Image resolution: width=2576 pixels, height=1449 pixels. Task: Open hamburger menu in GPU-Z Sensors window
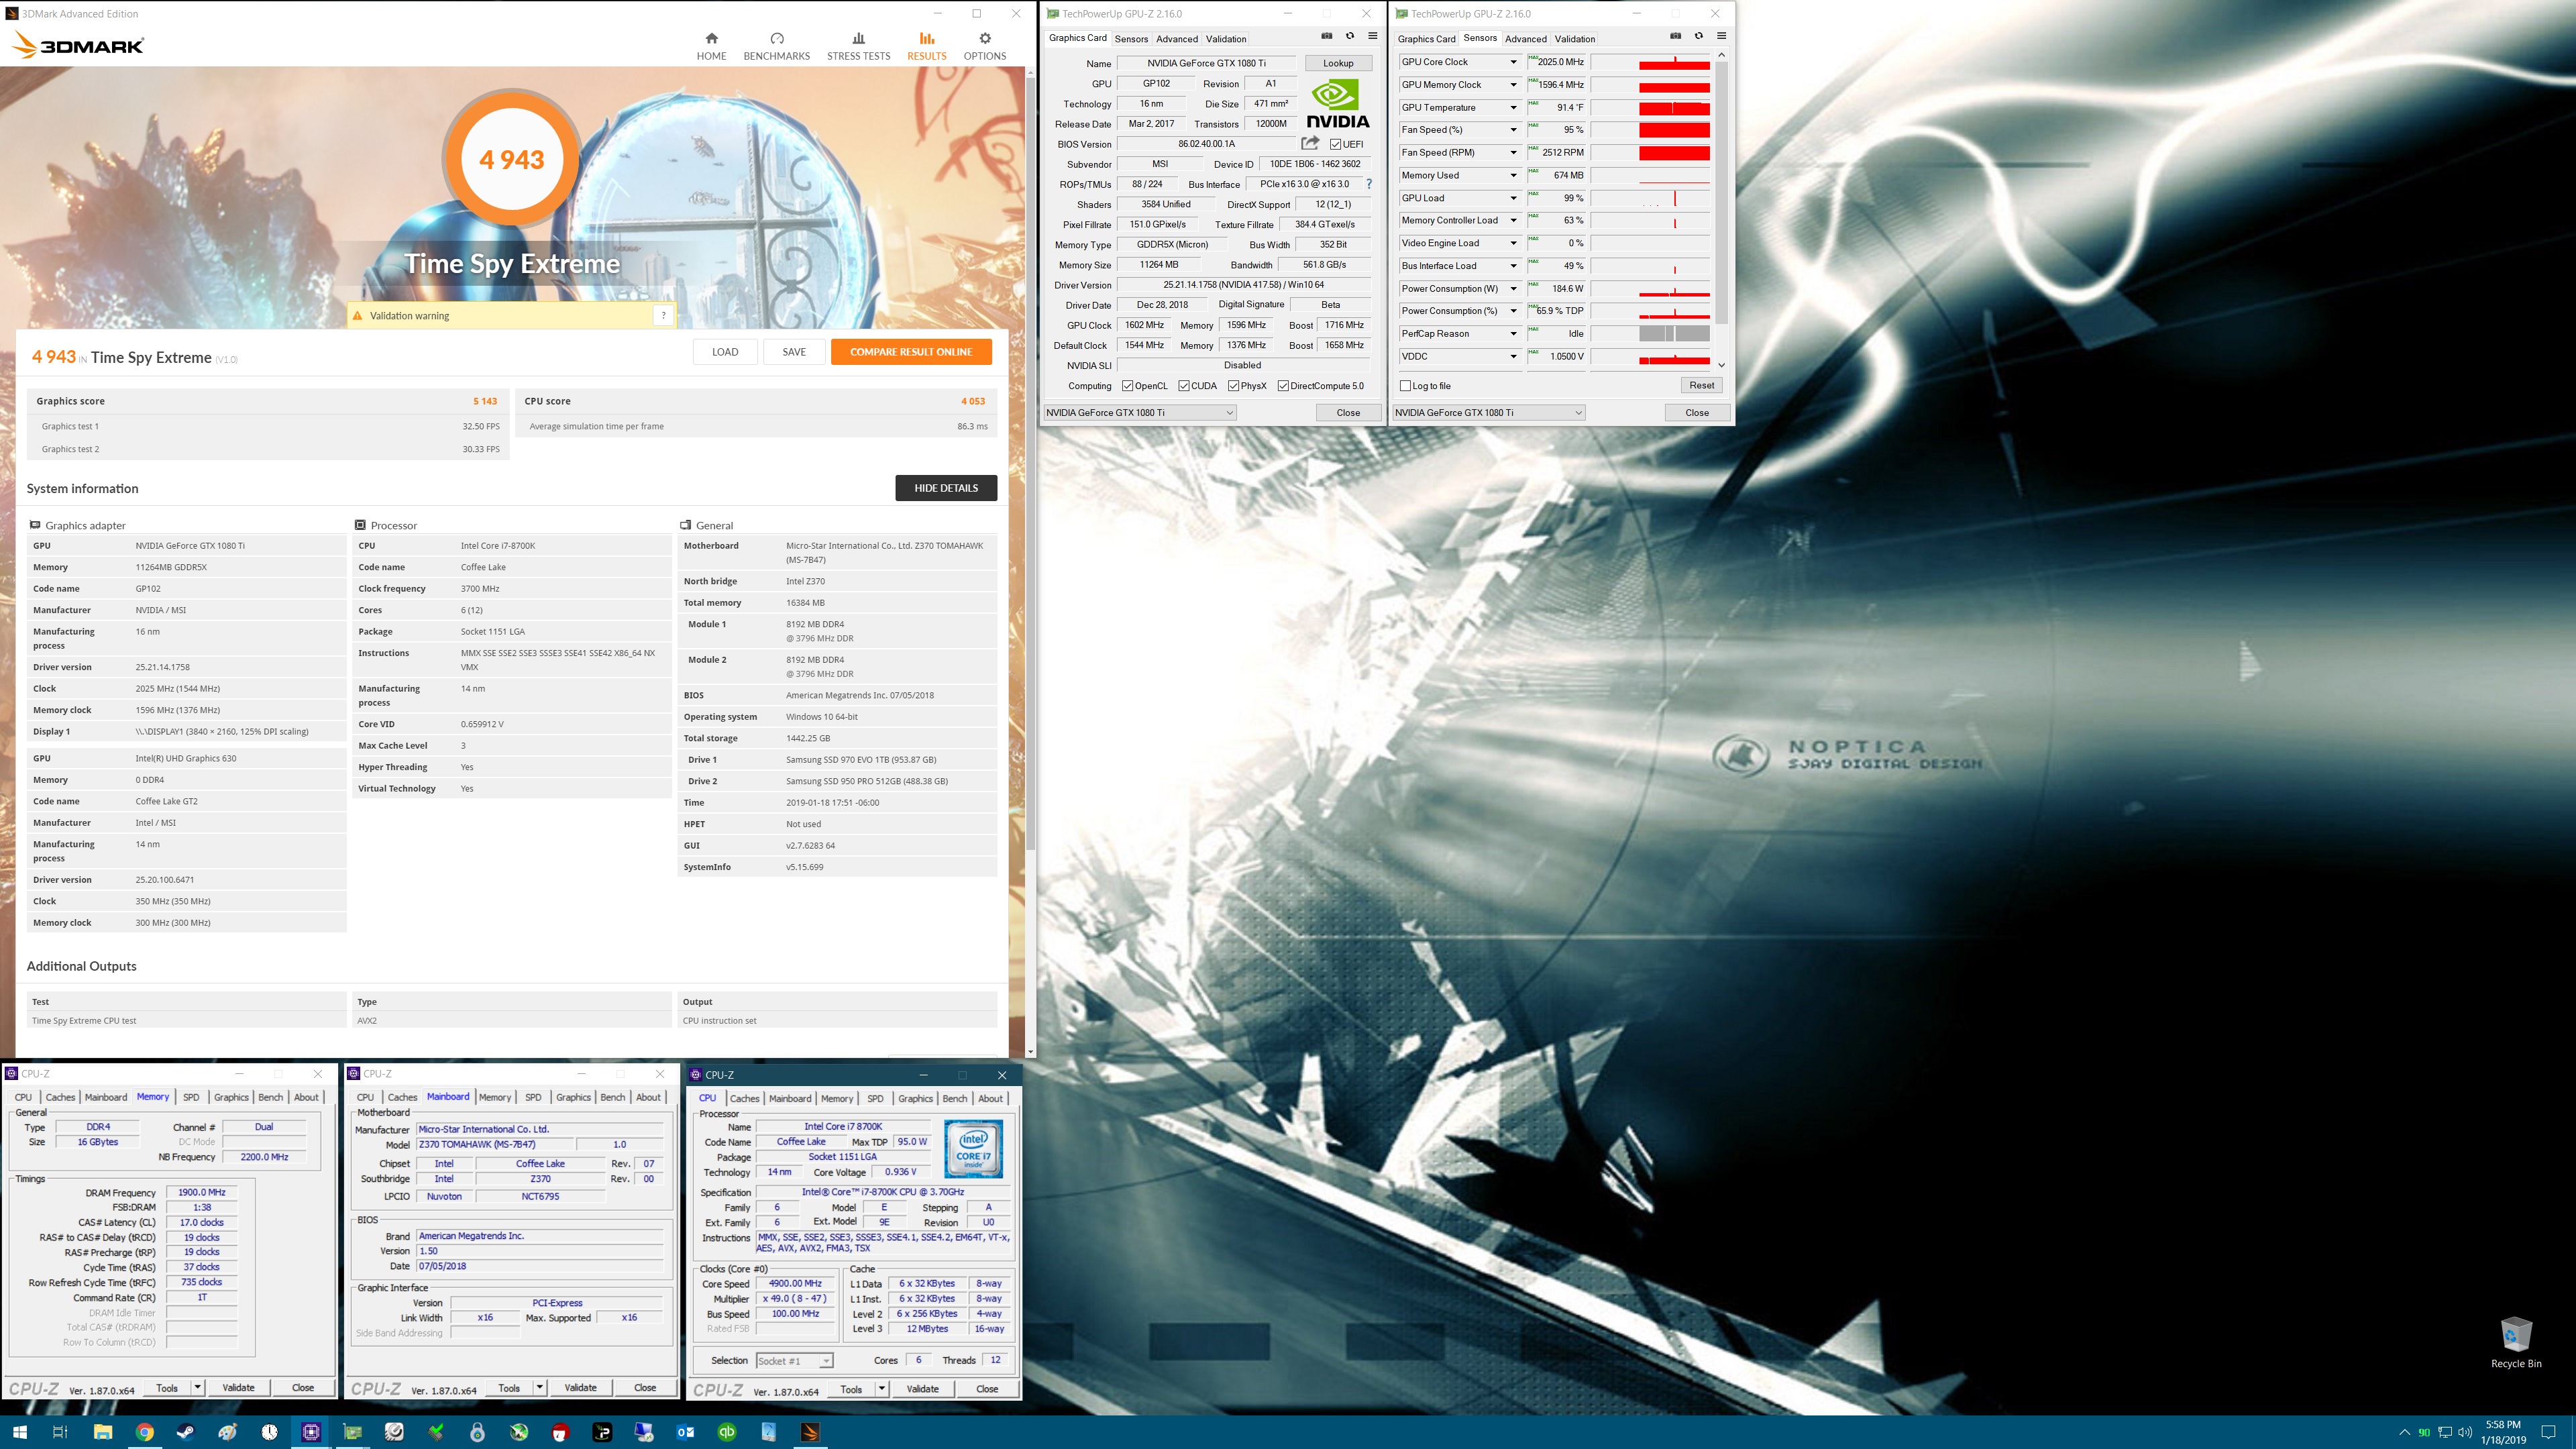tap(1721, 36)
